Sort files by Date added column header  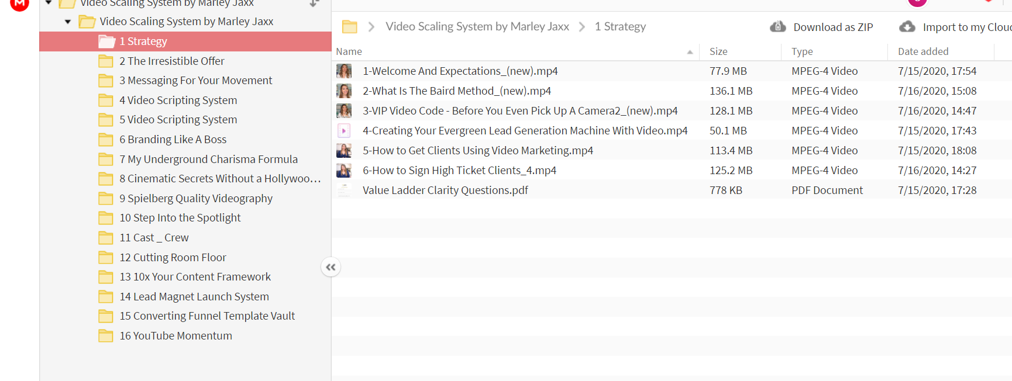[923, 51]
